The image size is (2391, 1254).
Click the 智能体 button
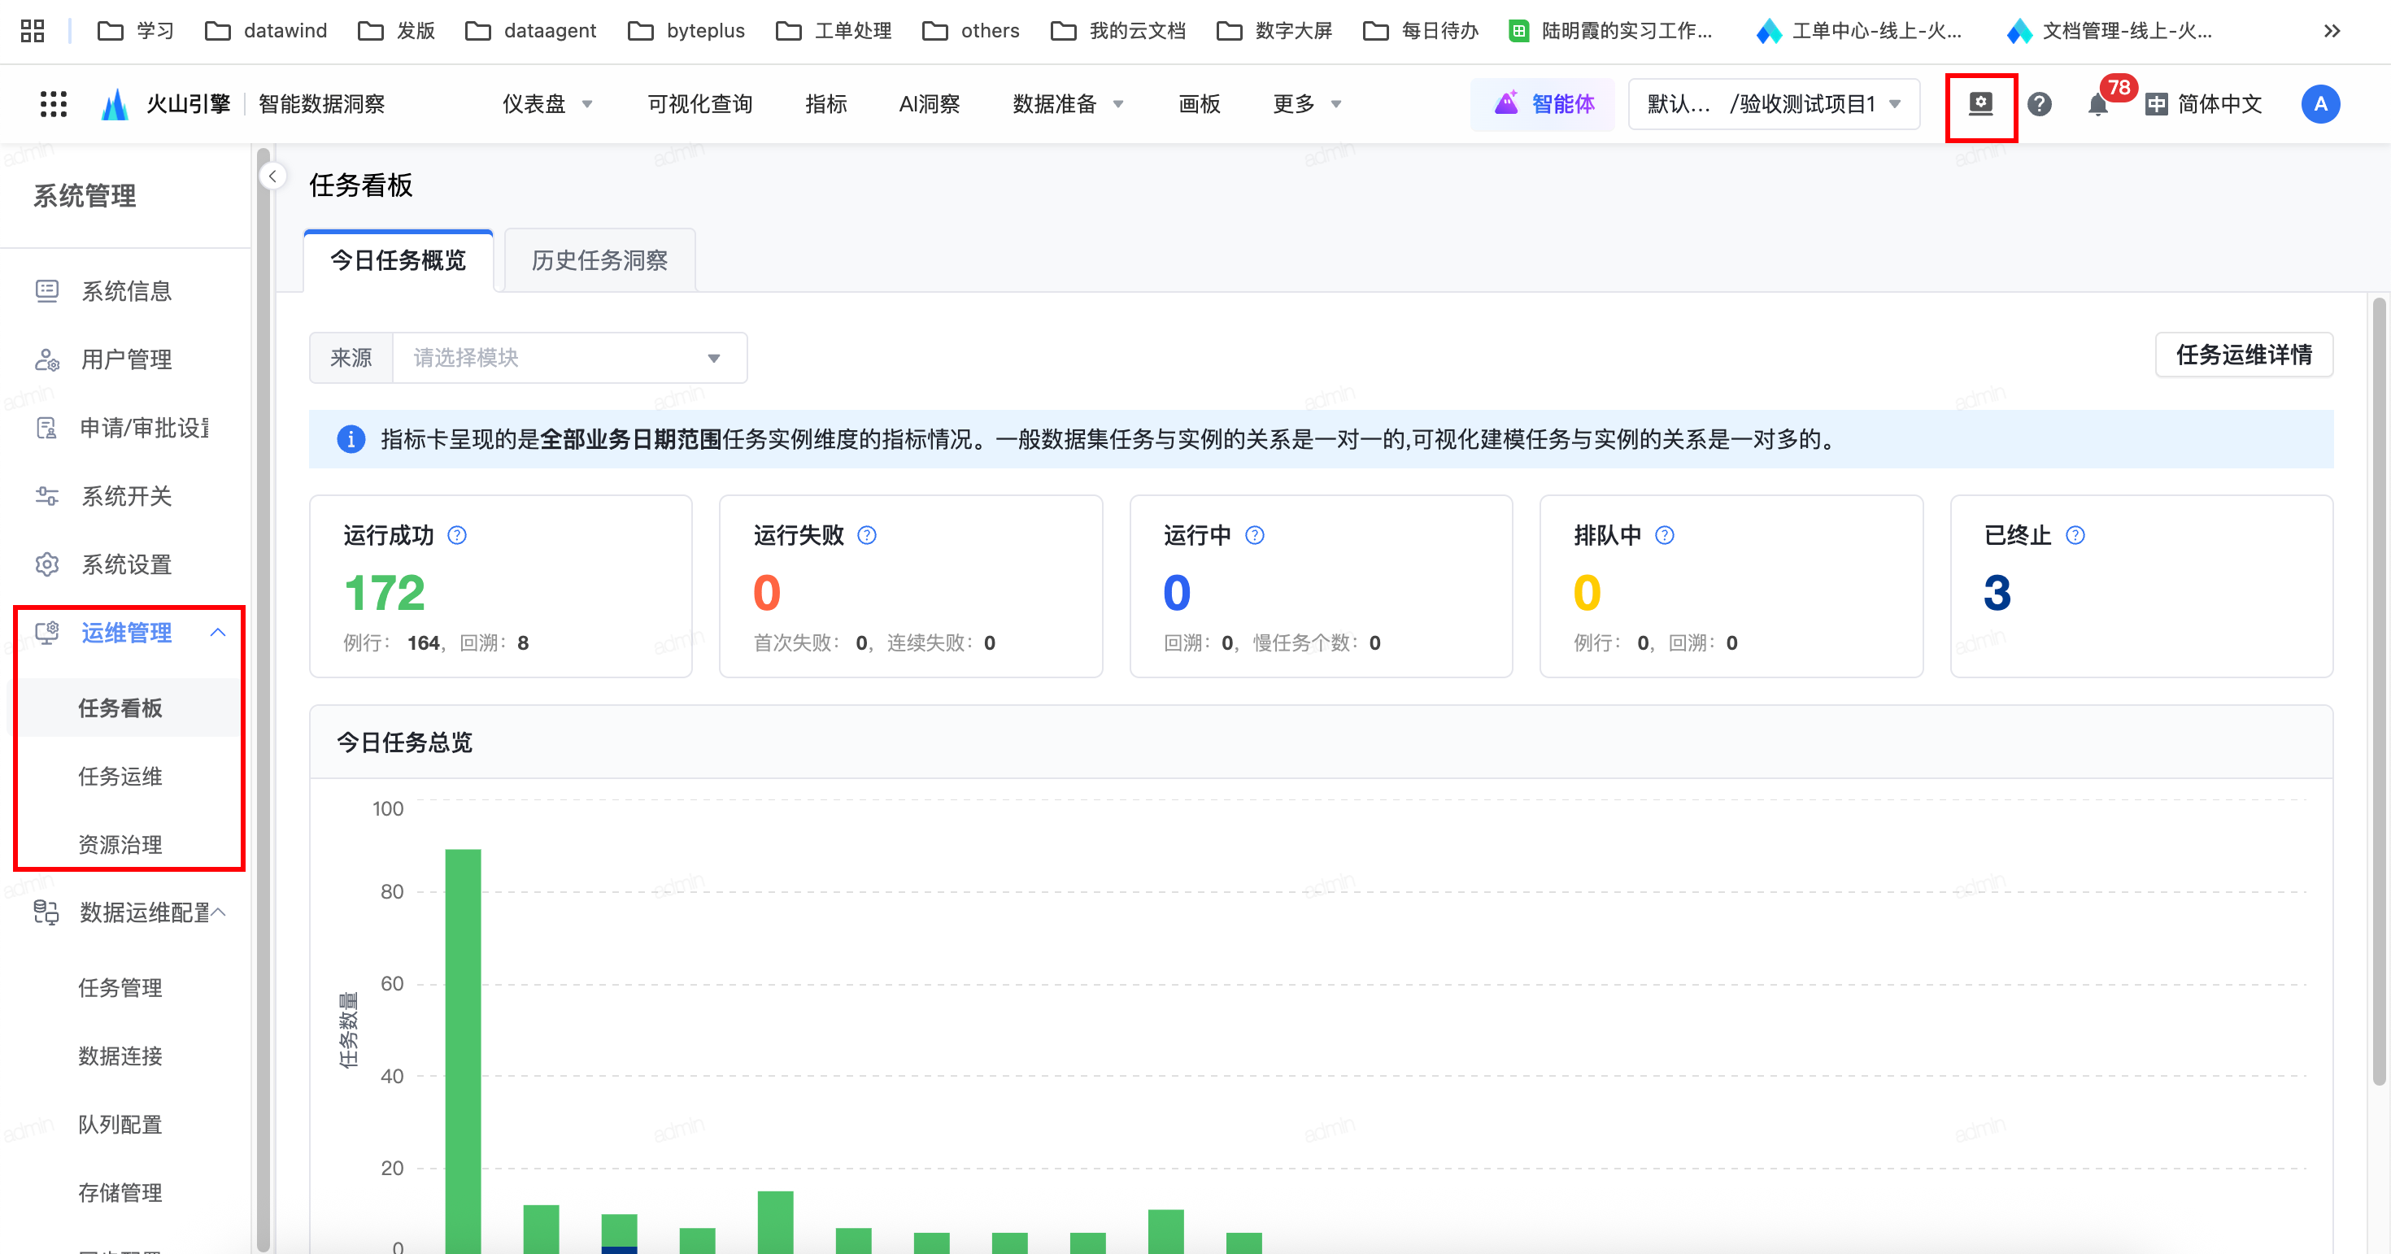click(1544, 104)
